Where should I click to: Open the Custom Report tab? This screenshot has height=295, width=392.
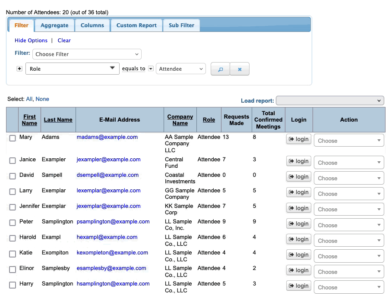[x=136, y=25]
